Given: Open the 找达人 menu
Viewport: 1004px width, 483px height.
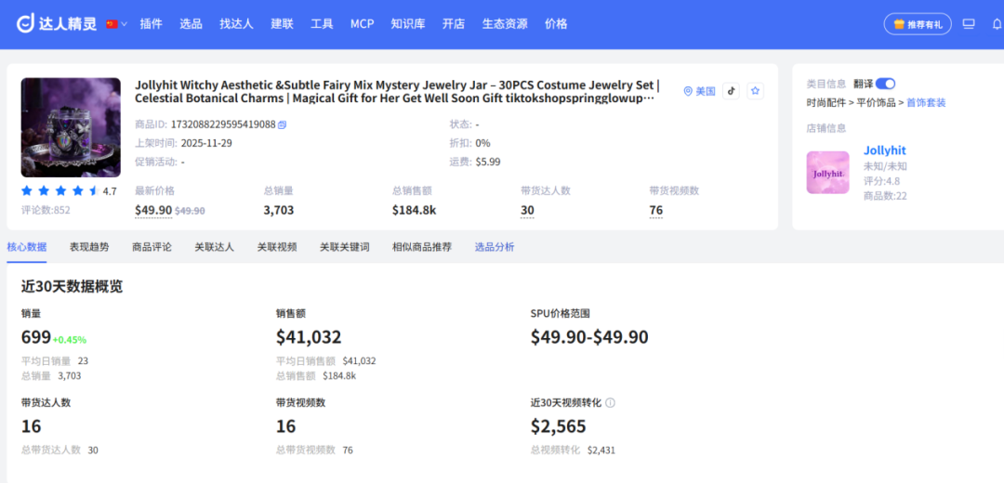Looking at the screenshot, I should tap(236, 23).
